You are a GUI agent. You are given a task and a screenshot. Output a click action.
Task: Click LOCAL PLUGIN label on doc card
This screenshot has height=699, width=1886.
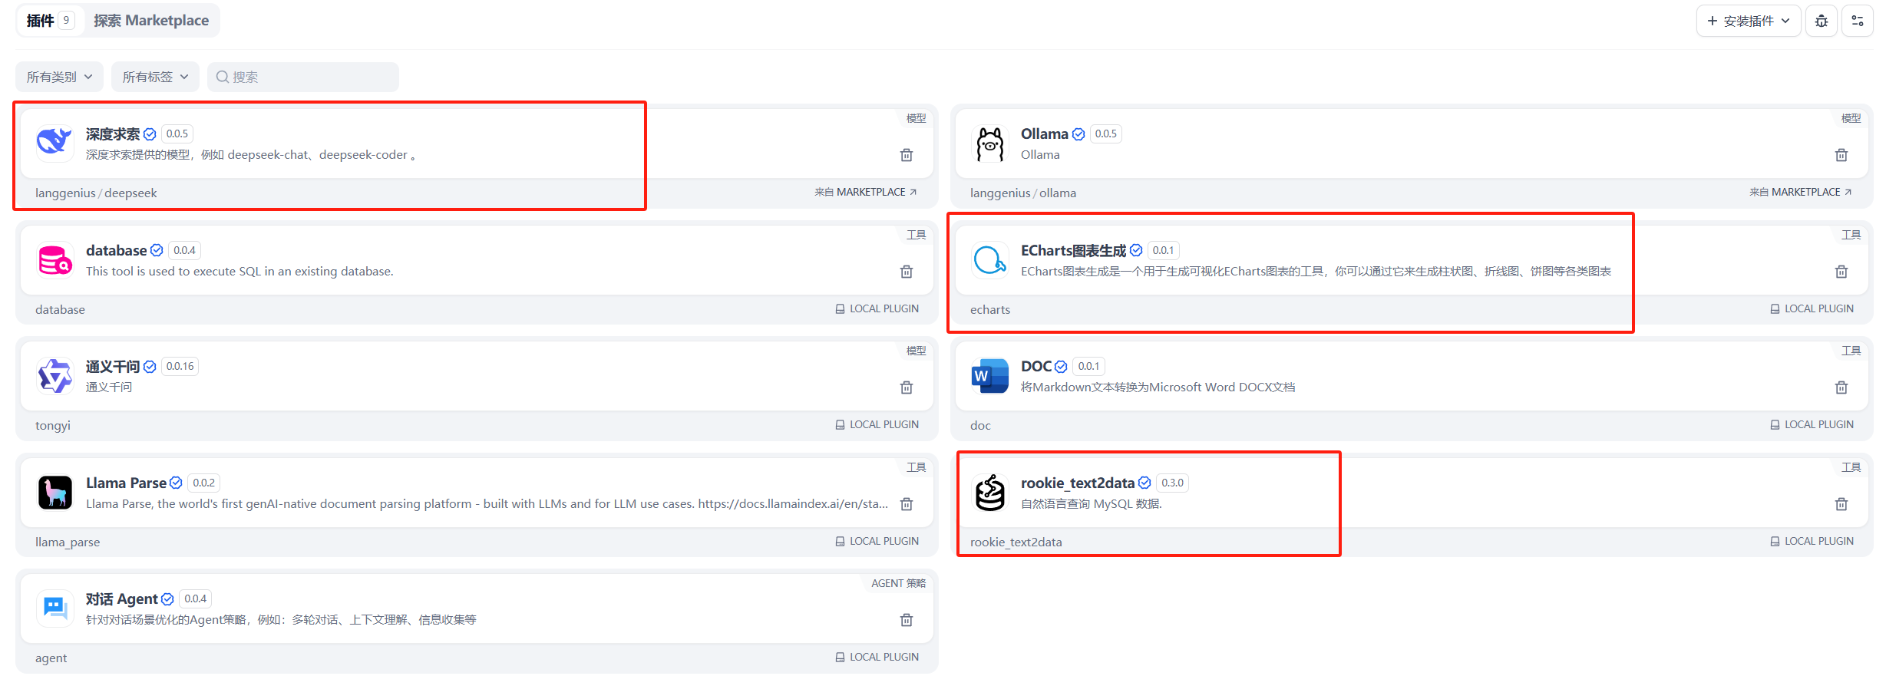[x=1812, y=424]
